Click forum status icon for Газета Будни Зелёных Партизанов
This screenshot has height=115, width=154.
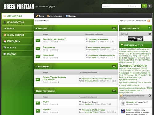[38, 79]
